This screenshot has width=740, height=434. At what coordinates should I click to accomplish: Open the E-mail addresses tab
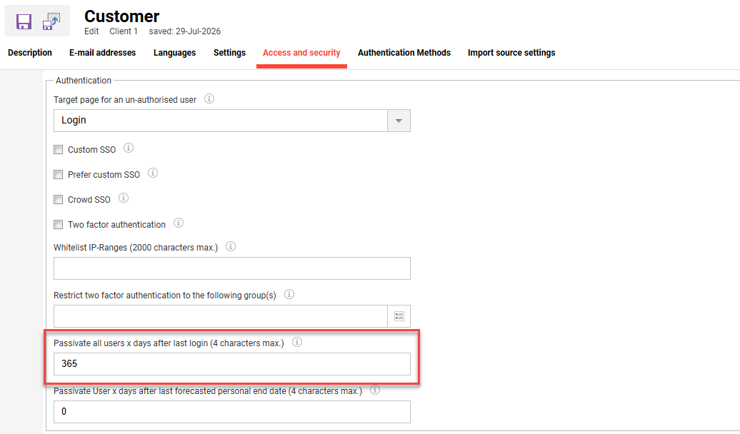tap(102, 53)
